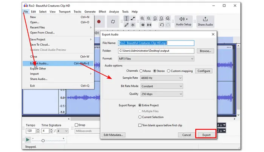Select the Draw pencil tool
This screenshot has width=264, height=152.
(x=126, y=25)
